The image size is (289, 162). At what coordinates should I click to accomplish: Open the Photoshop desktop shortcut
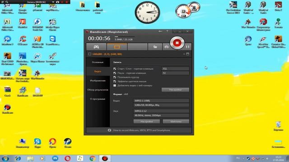23,58
